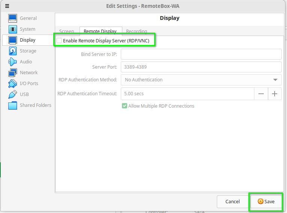
Task: Expand the RDP Authentication Method dropdown
Action: [x=201, y=80]
